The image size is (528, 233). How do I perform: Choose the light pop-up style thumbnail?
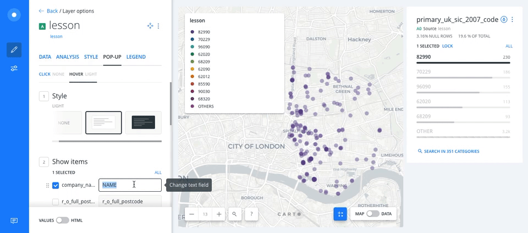pyautogui.click(x=103, y=123)
